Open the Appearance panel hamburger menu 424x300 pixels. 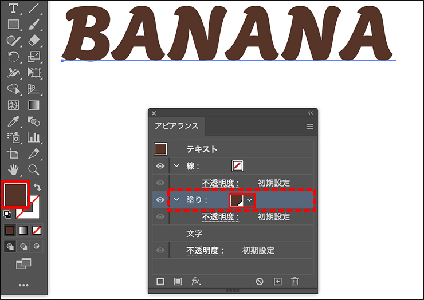coord(310,126)
